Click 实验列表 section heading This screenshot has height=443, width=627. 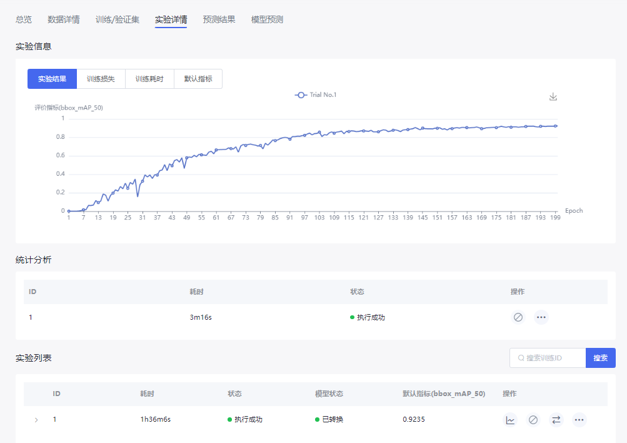point(34,358)
